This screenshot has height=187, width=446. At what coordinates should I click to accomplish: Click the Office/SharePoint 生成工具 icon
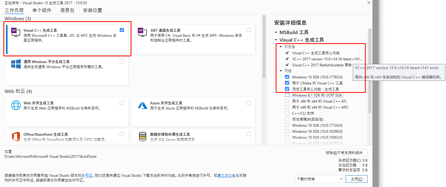(x=15, y=136)
